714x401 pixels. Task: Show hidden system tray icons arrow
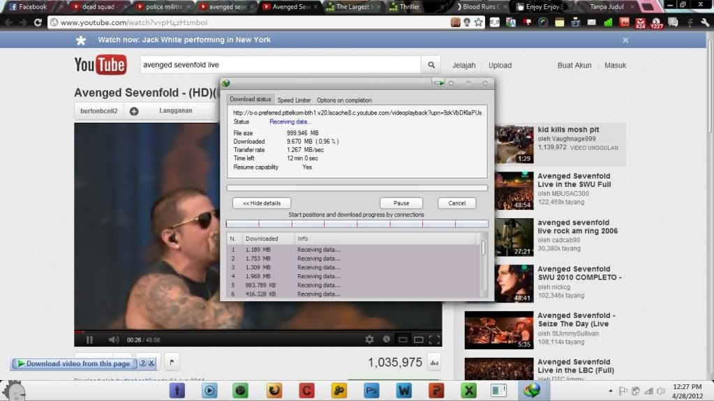coord(610,391)
